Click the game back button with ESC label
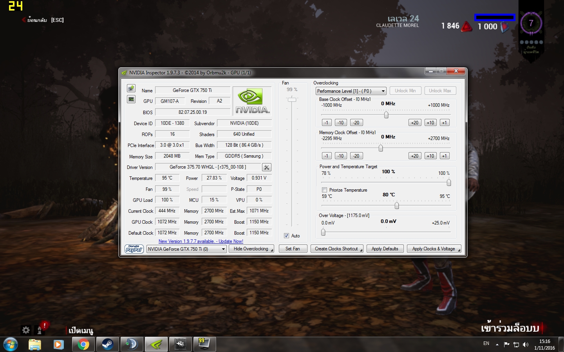The height and width of the screenshot is (352, 564). 43,20
